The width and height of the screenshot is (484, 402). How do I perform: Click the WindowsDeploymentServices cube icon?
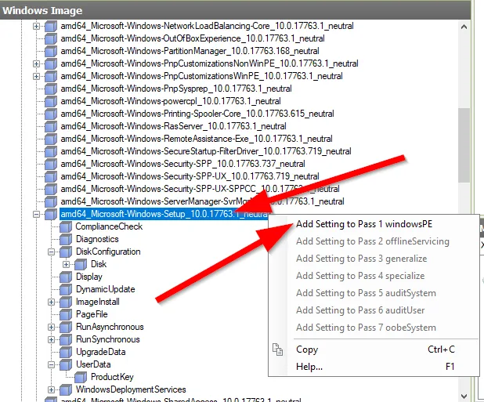click(66, 390)
